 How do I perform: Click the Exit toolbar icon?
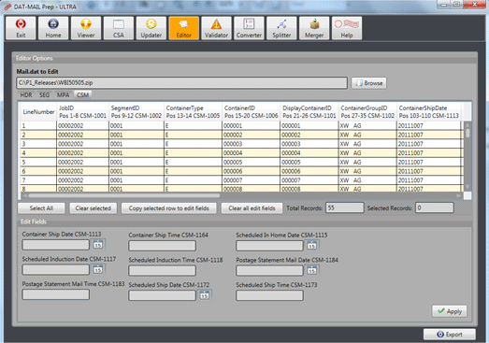pos(21,28)
